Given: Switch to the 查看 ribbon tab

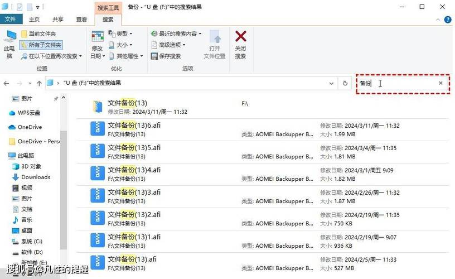Looking at the screenshot, I should coord(81,19).
